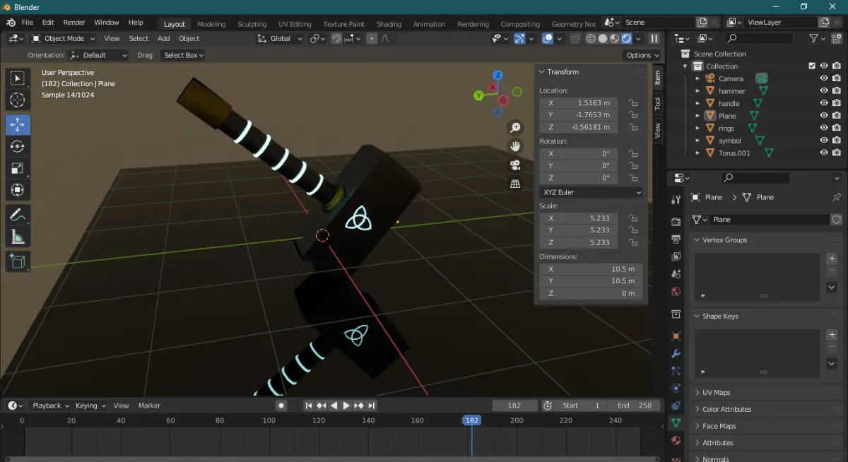
Task: Adjust the Scale X value field
Action: [x=578, y=218]
